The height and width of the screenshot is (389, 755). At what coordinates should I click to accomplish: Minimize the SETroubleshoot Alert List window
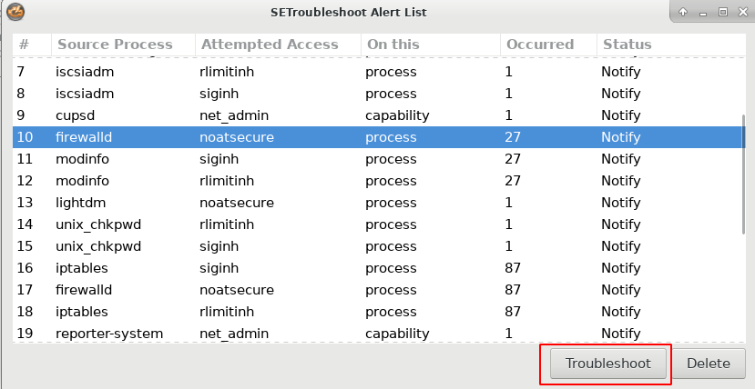(703, 13)
